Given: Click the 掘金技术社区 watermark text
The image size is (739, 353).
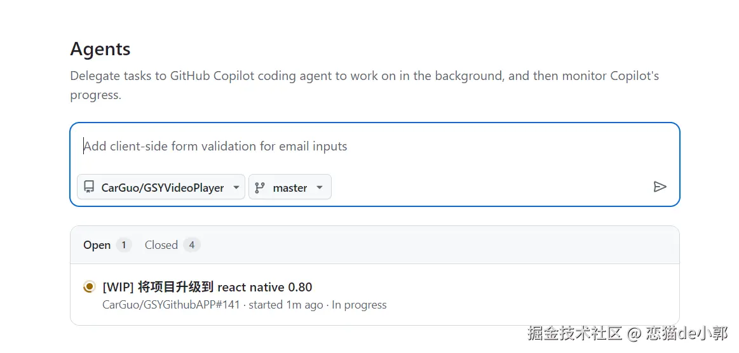Looking at the screenshot, I should tap(574, 333).
